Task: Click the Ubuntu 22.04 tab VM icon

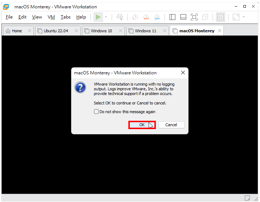Action: [x=40, y=31]
